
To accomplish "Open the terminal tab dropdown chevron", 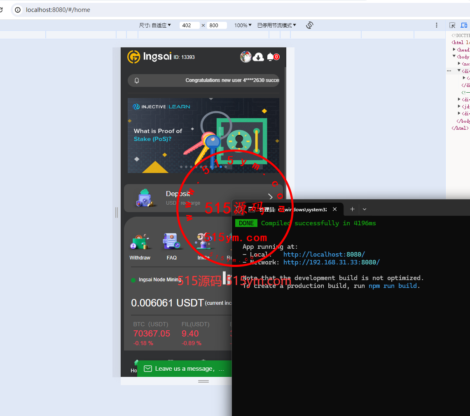I will click(365, 209).
